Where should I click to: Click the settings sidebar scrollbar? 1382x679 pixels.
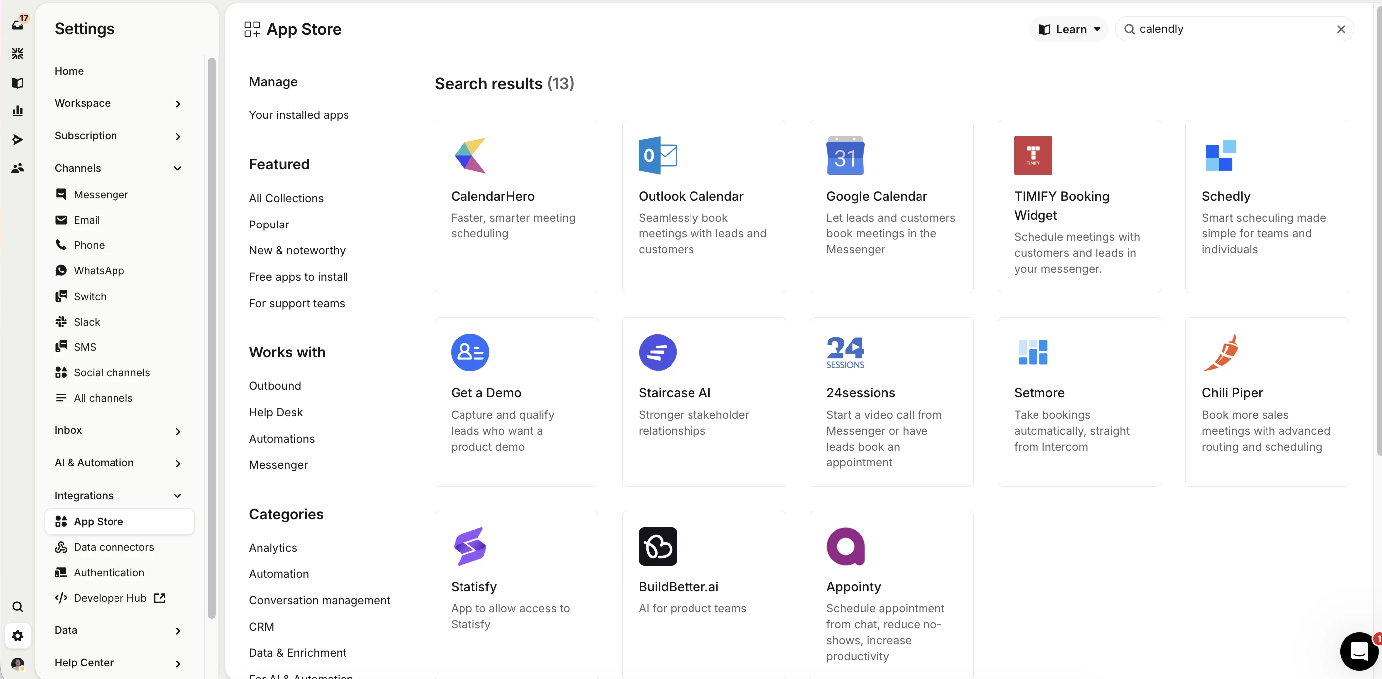point(212,338)
